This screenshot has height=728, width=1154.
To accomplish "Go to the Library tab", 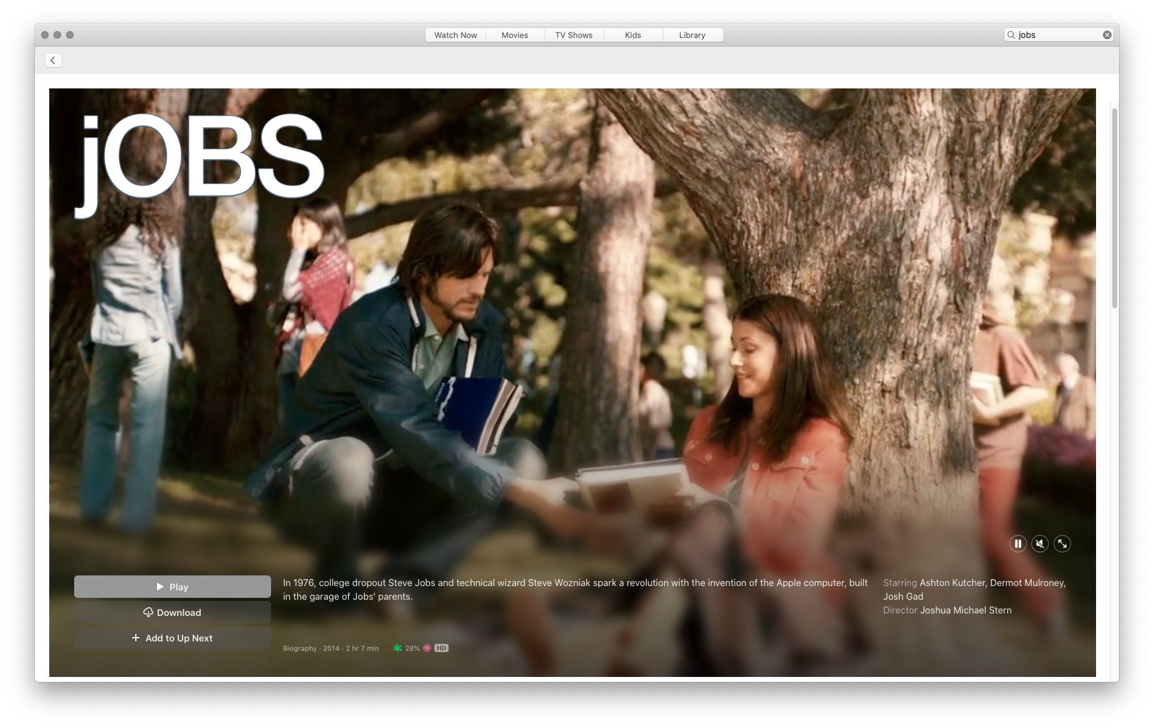I will tap(692, 35).
